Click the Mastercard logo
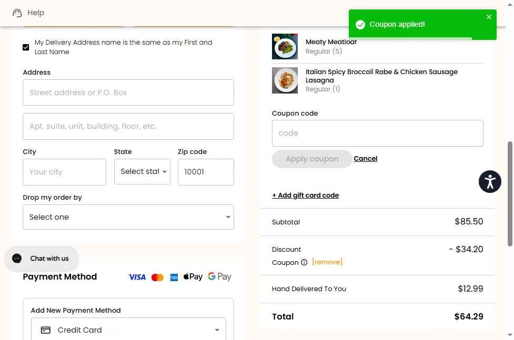 click(x=157, y=277)
